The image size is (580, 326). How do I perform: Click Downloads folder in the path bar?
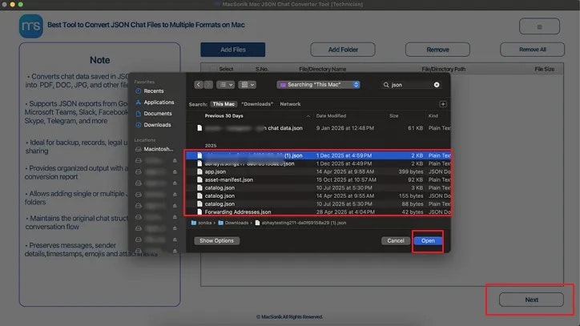(x=233, y=223)
